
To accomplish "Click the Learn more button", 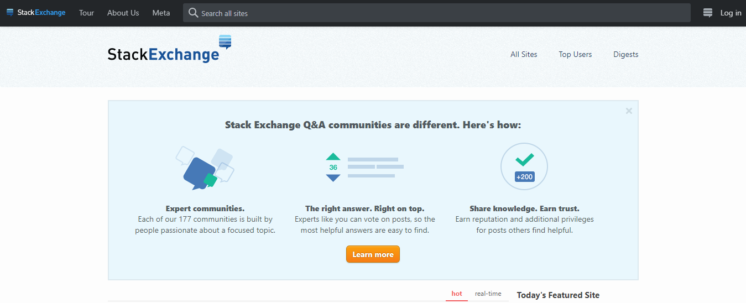I will (x=373, y=254).
